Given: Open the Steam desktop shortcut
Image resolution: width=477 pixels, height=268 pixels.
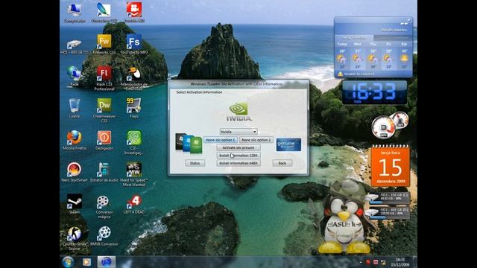Looking at the screenshot, I should coord(75,204).
